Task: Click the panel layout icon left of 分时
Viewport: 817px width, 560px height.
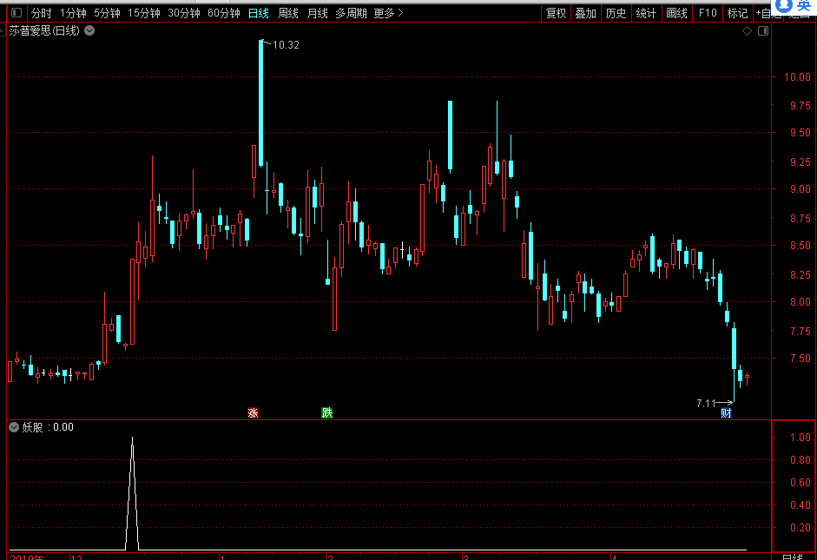Action: click(16, 12)
